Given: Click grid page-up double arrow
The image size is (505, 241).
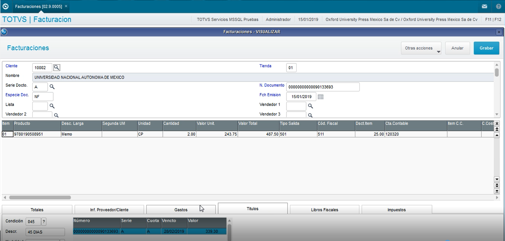Looking at the screenshot, I should coord(497,129).
